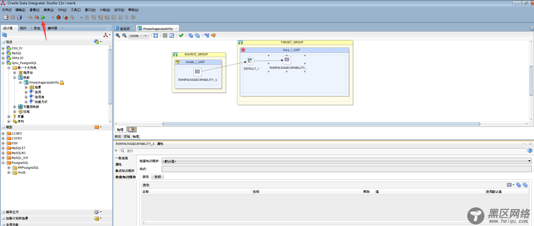Click the orange reset arrow icon

pyautogui.click(x=213, y=36)
